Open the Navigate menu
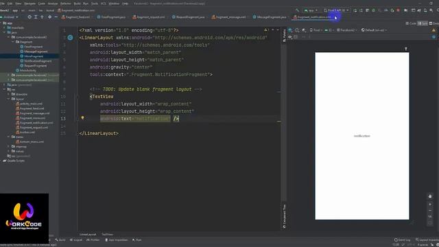 click(x=29, y=3)
